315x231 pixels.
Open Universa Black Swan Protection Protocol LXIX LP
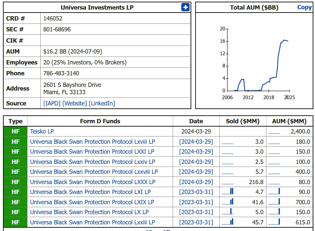(x=92, y=202)
